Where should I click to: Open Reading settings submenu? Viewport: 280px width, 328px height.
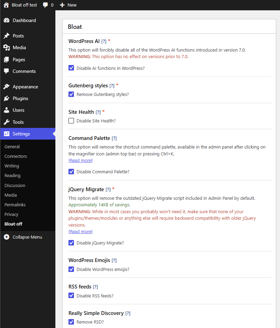point(12,175)
